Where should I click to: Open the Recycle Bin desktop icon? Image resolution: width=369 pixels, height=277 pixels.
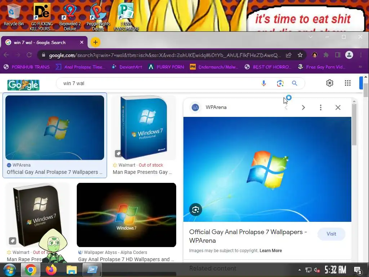click(14, 14)
